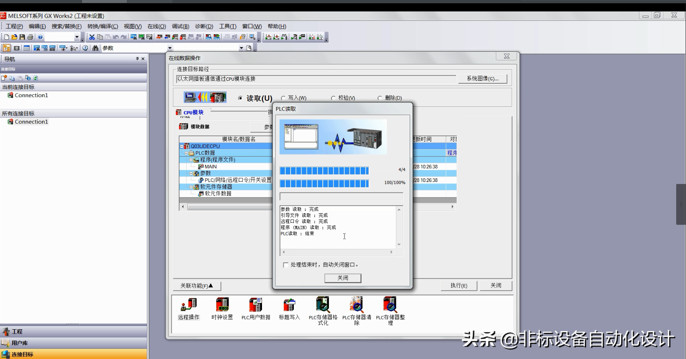The height and width of the screenshot is (359, 686).
Task: Click the 100/100% progress bar
Action: [x=324, y=184]
